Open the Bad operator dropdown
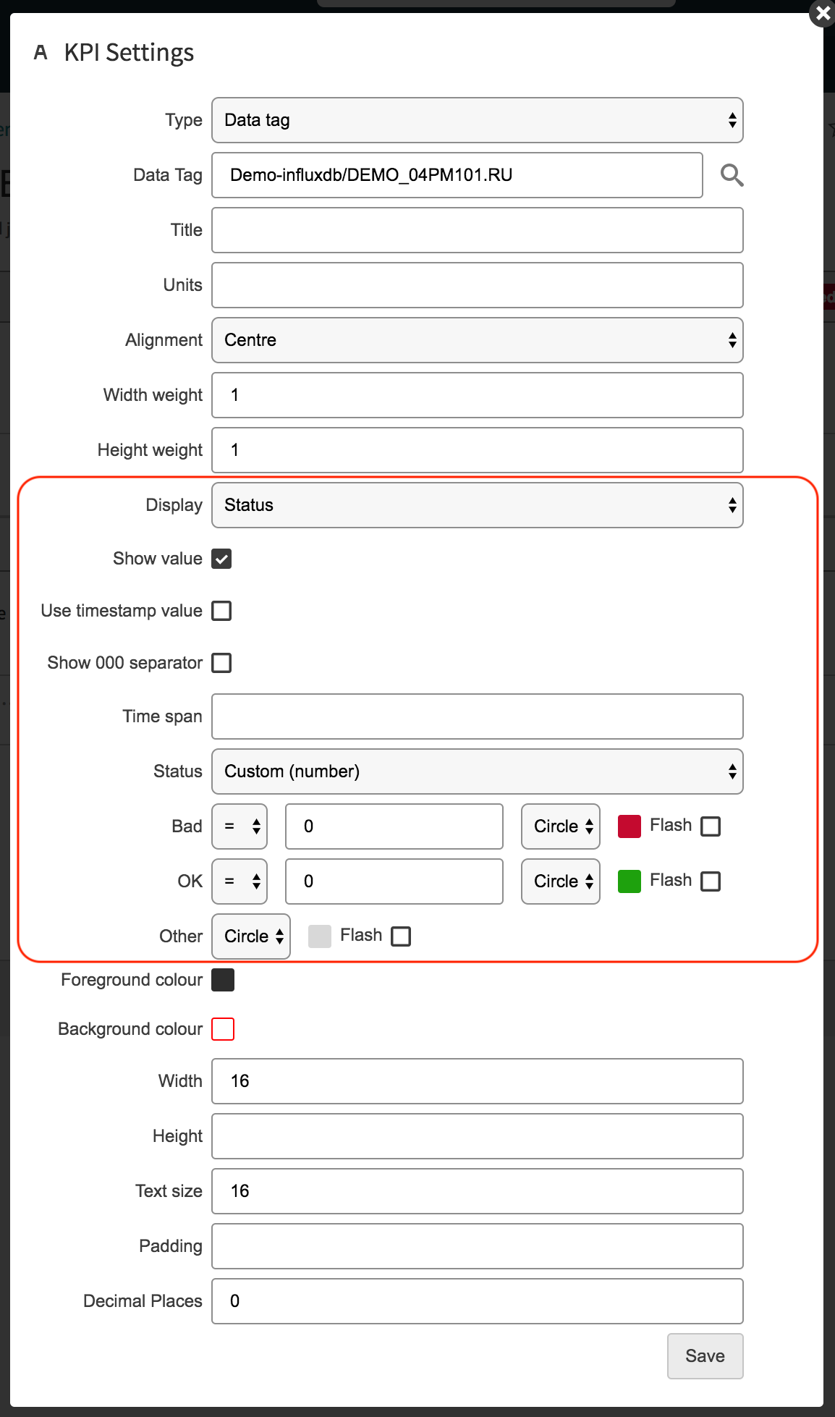This screenshot has height=1417, width=835. (x=240, y=826)
